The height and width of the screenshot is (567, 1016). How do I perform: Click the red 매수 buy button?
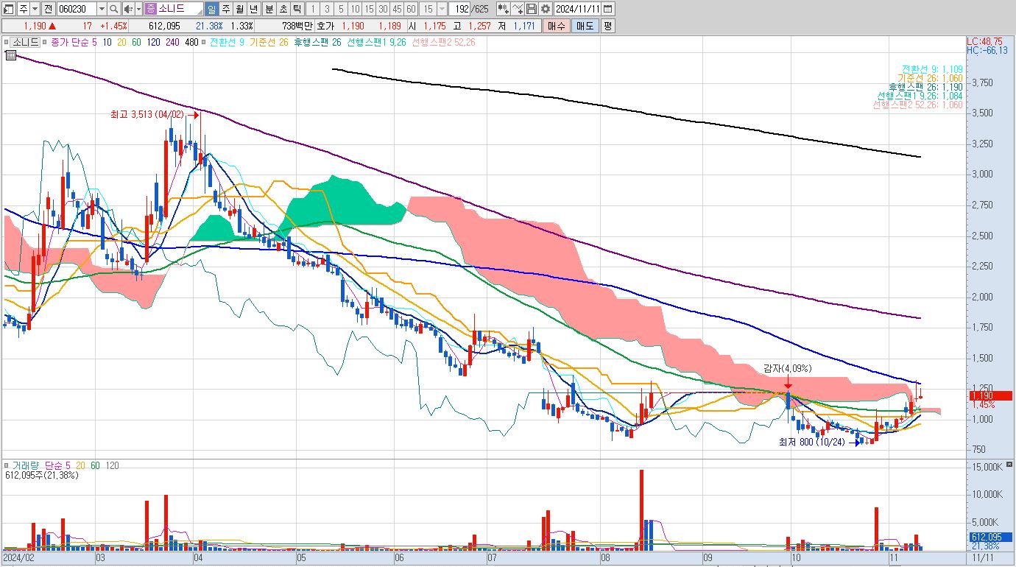[557, 26]
